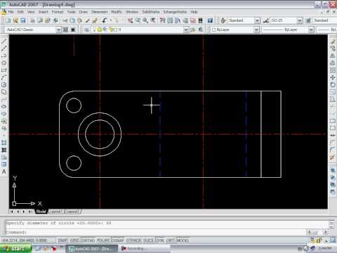
Task: Select the Move tool in modify toolbar
Action: pos(333,77)
